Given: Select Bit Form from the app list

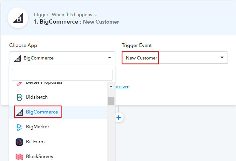Looking at the screenshot, I should 58,142.
